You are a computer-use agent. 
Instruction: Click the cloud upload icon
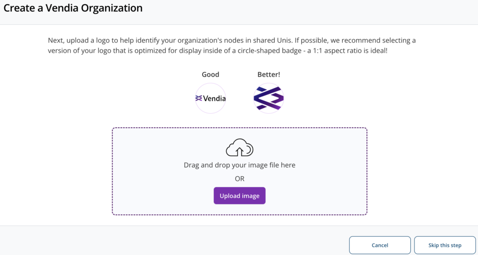pos(239,147)
